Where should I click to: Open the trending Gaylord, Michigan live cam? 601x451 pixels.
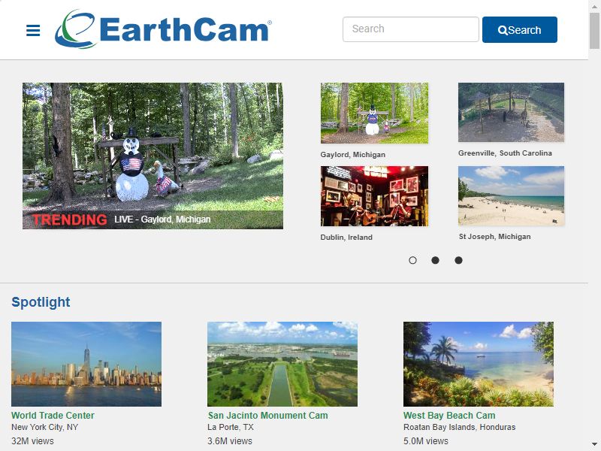coord(153,156)
